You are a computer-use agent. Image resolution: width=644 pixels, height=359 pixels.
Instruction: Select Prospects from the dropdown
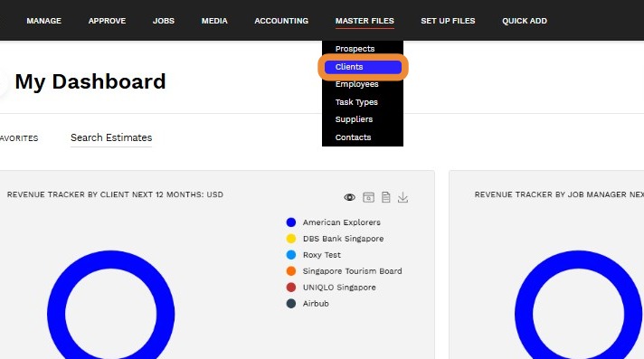(355, 49)
